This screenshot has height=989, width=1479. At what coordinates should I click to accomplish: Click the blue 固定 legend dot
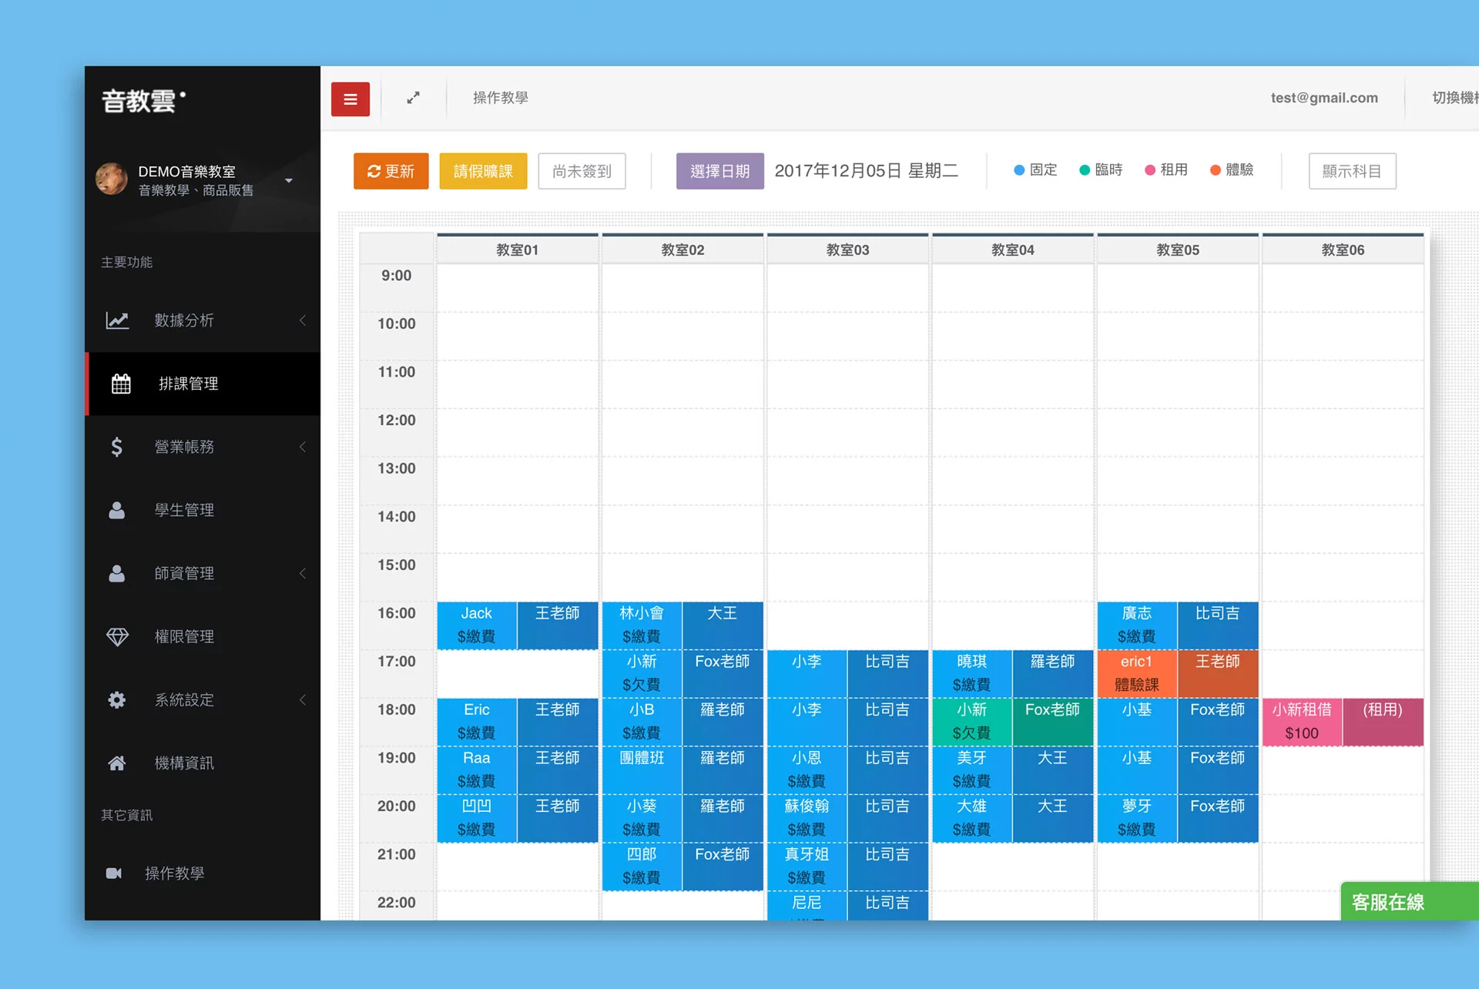[1019, 170]
